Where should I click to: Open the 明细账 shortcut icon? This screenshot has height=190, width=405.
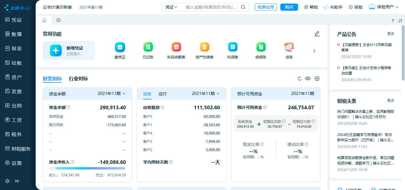click(x=261, y=47)
